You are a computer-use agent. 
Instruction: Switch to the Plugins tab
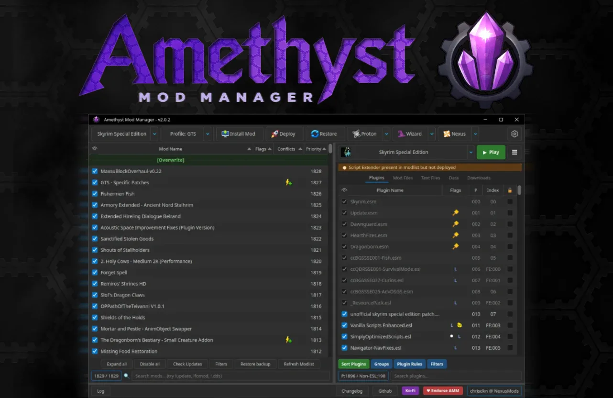tap(377, 178)
